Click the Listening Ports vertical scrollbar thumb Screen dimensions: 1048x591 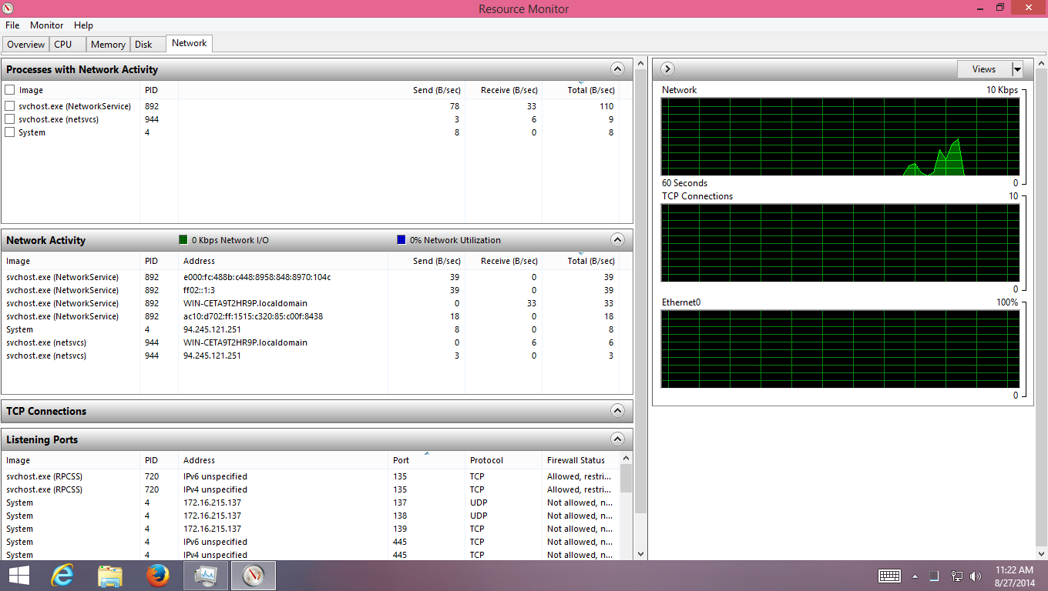point(626,479)
